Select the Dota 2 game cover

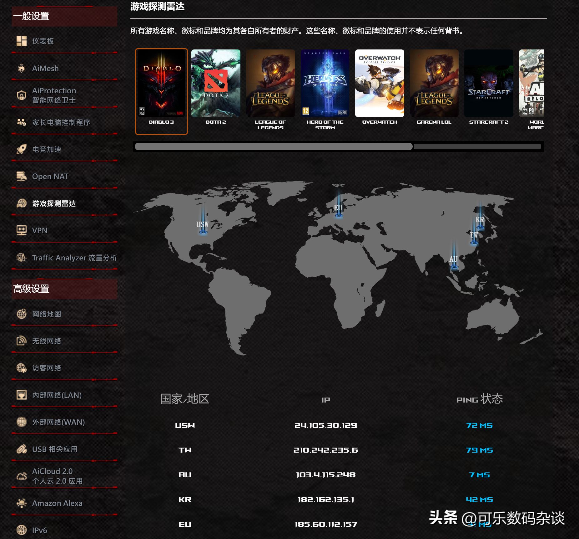[x=216, y=83]
